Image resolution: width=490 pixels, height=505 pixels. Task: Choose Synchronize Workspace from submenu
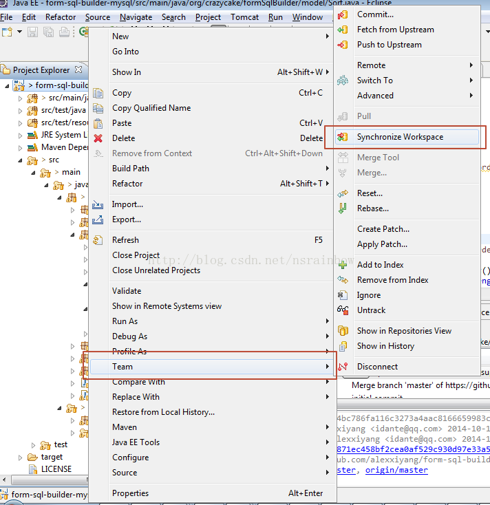click(x=407, y=137)
